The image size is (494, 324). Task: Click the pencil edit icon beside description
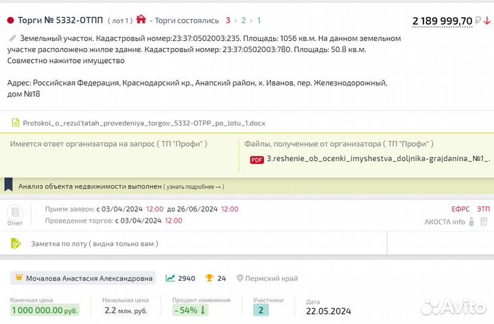(x=12, y=39)
